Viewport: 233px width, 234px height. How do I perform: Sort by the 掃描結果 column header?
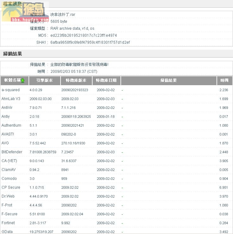pyautogui.click(x=168, y=81)
